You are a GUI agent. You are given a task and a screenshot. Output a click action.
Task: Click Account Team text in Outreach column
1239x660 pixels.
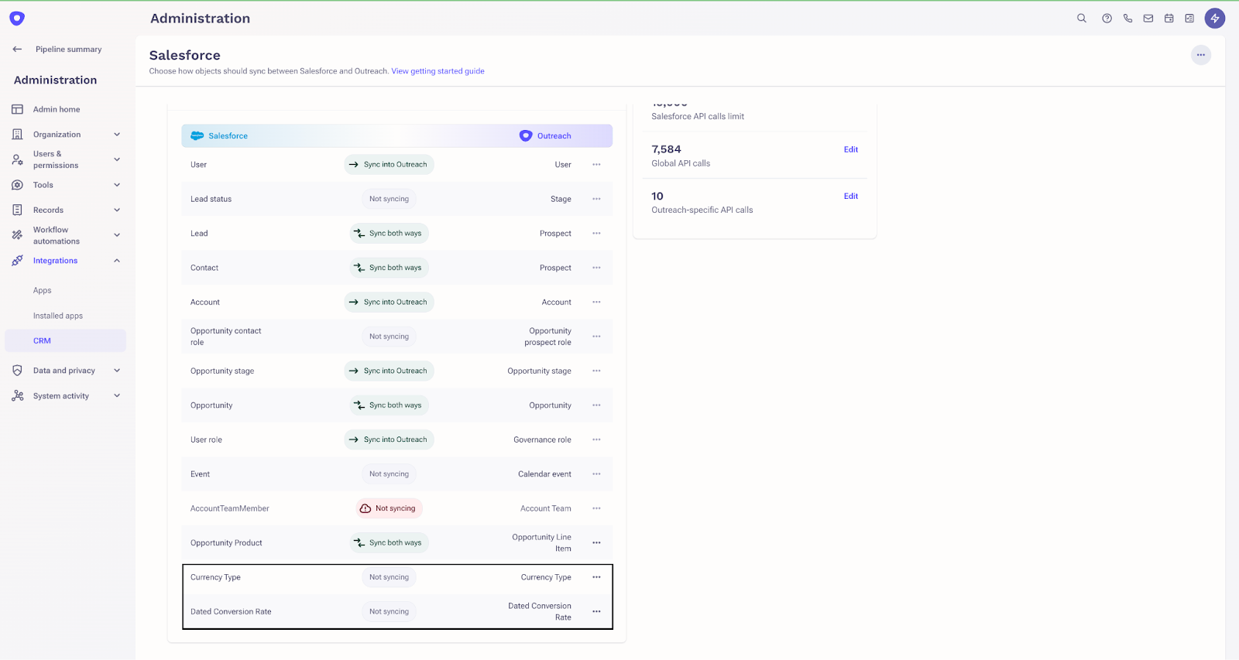tap(546, 509)
